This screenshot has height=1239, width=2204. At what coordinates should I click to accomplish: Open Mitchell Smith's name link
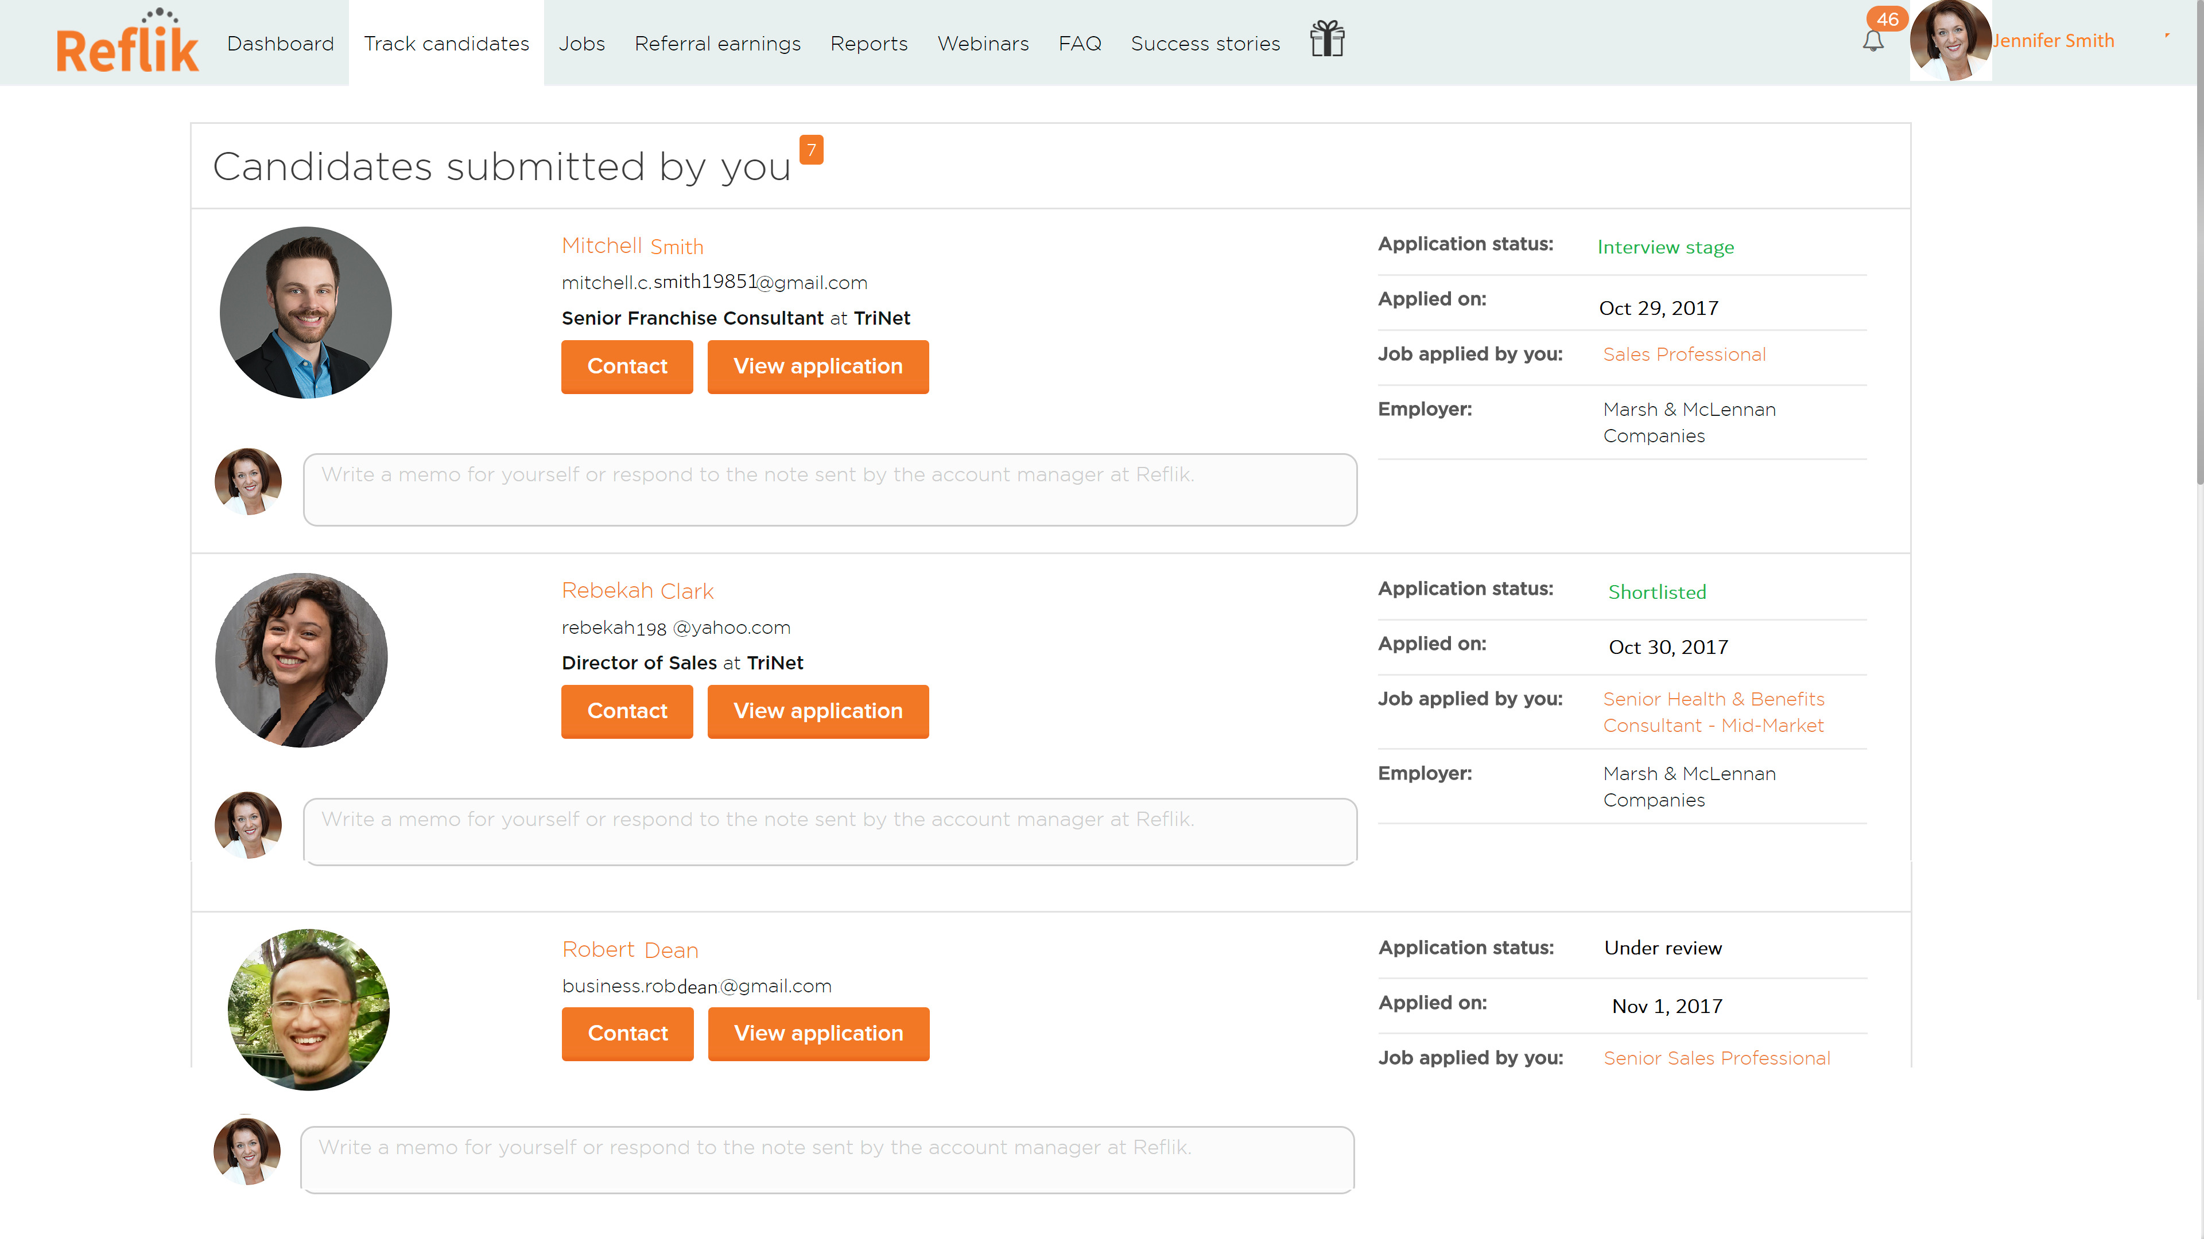click(x=633, y=246)
